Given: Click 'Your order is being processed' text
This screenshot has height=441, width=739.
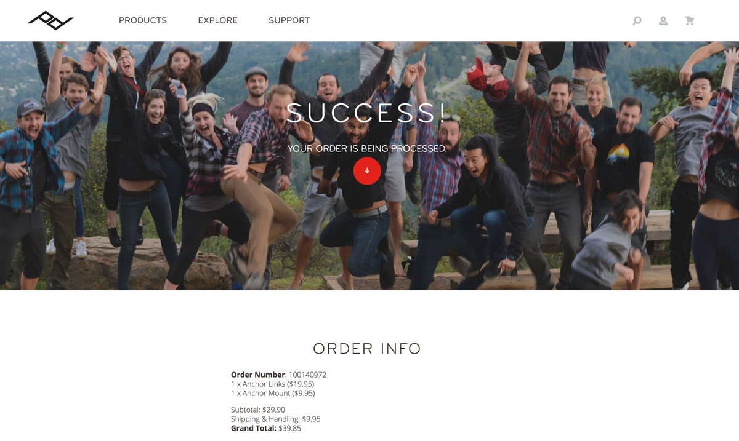Looking at the screenshot, I should [x=367, y=148].
